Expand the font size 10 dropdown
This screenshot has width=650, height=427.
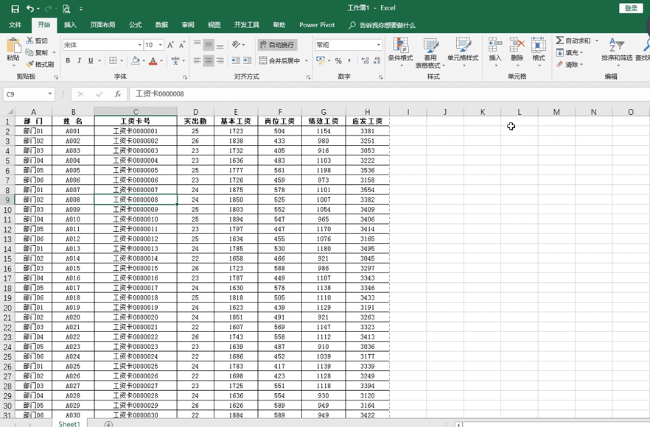point(161,45)
